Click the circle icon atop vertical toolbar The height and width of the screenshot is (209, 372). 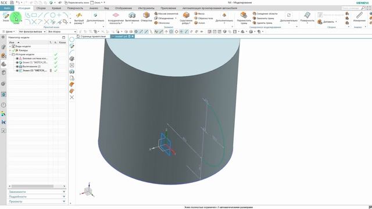coord(72,39)
